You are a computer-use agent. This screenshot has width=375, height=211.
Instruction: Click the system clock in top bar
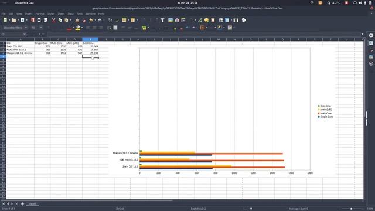pos(187,2)
